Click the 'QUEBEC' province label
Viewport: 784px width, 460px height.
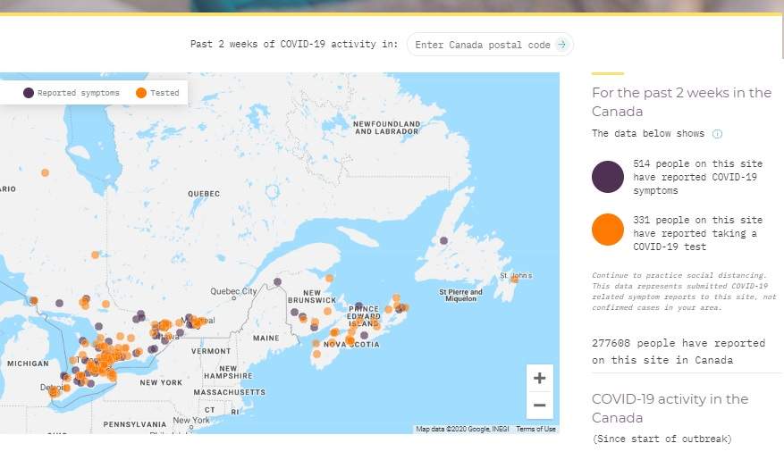click(204, 194)
